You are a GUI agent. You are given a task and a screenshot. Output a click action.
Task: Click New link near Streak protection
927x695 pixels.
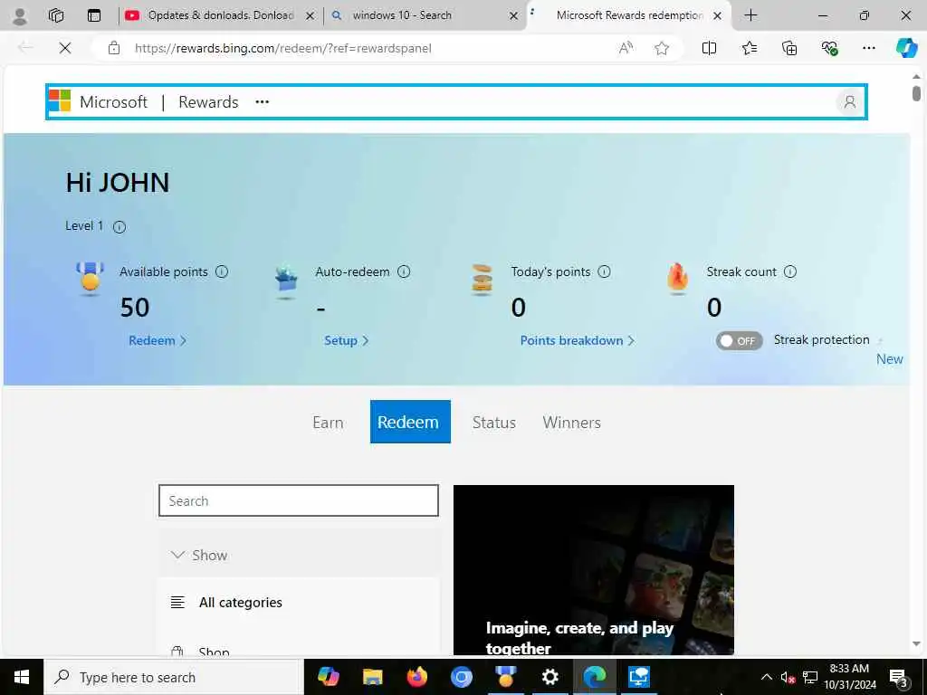(889, 359)
